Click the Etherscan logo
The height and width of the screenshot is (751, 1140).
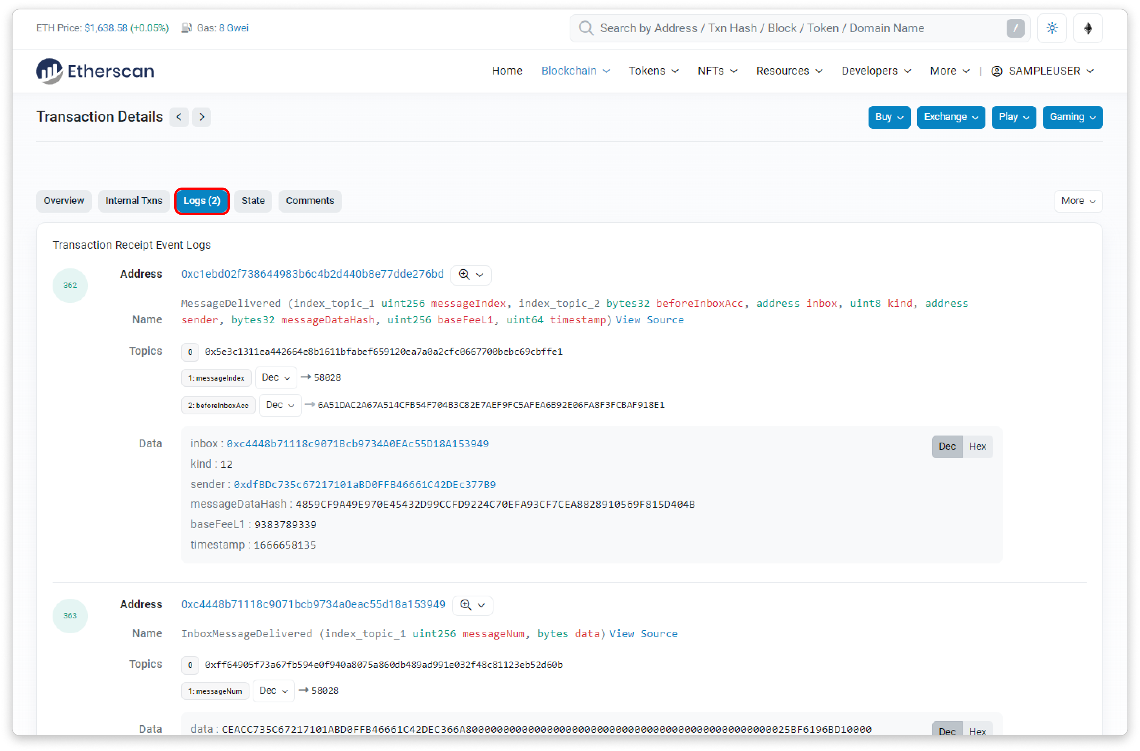coord(95,71)
